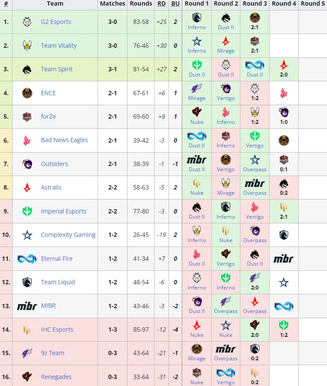
Task: Open the IHC Esports team link
Action: pyautogui.click(x=57, y=329)
